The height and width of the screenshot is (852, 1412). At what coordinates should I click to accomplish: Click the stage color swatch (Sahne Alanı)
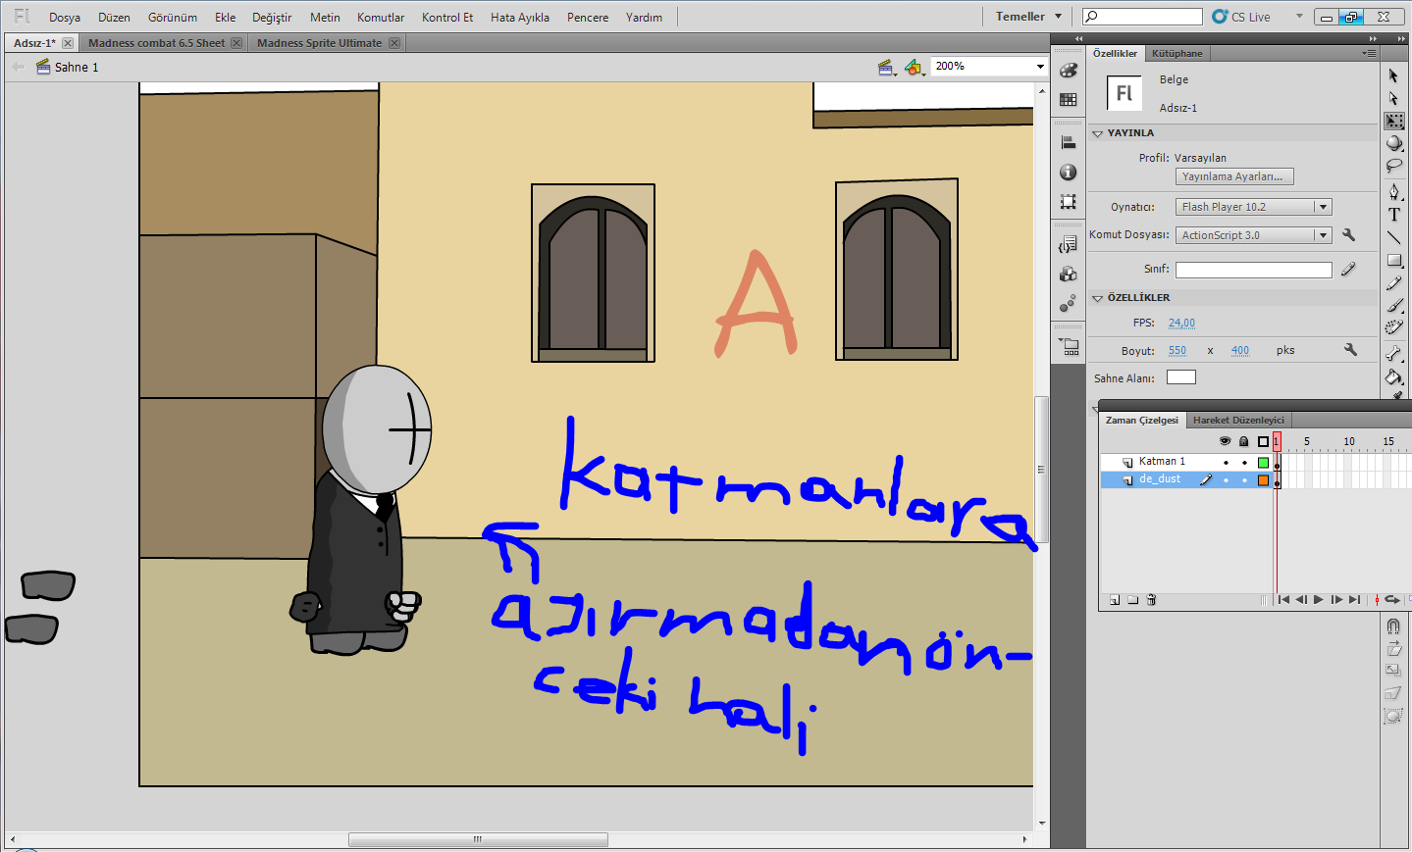coord(1181,377)
